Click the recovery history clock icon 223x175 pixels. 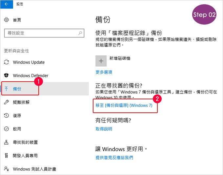click(x=6, y=115)
